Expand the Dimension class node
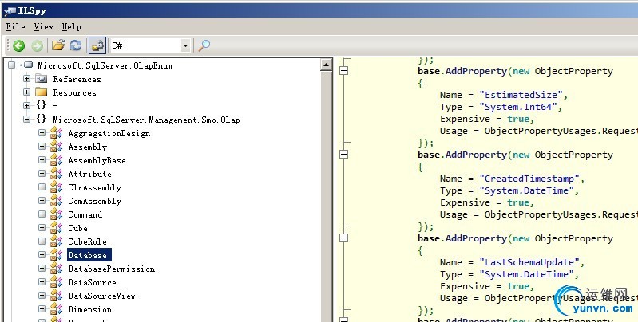638x322 pixels. tap(42, 309)
